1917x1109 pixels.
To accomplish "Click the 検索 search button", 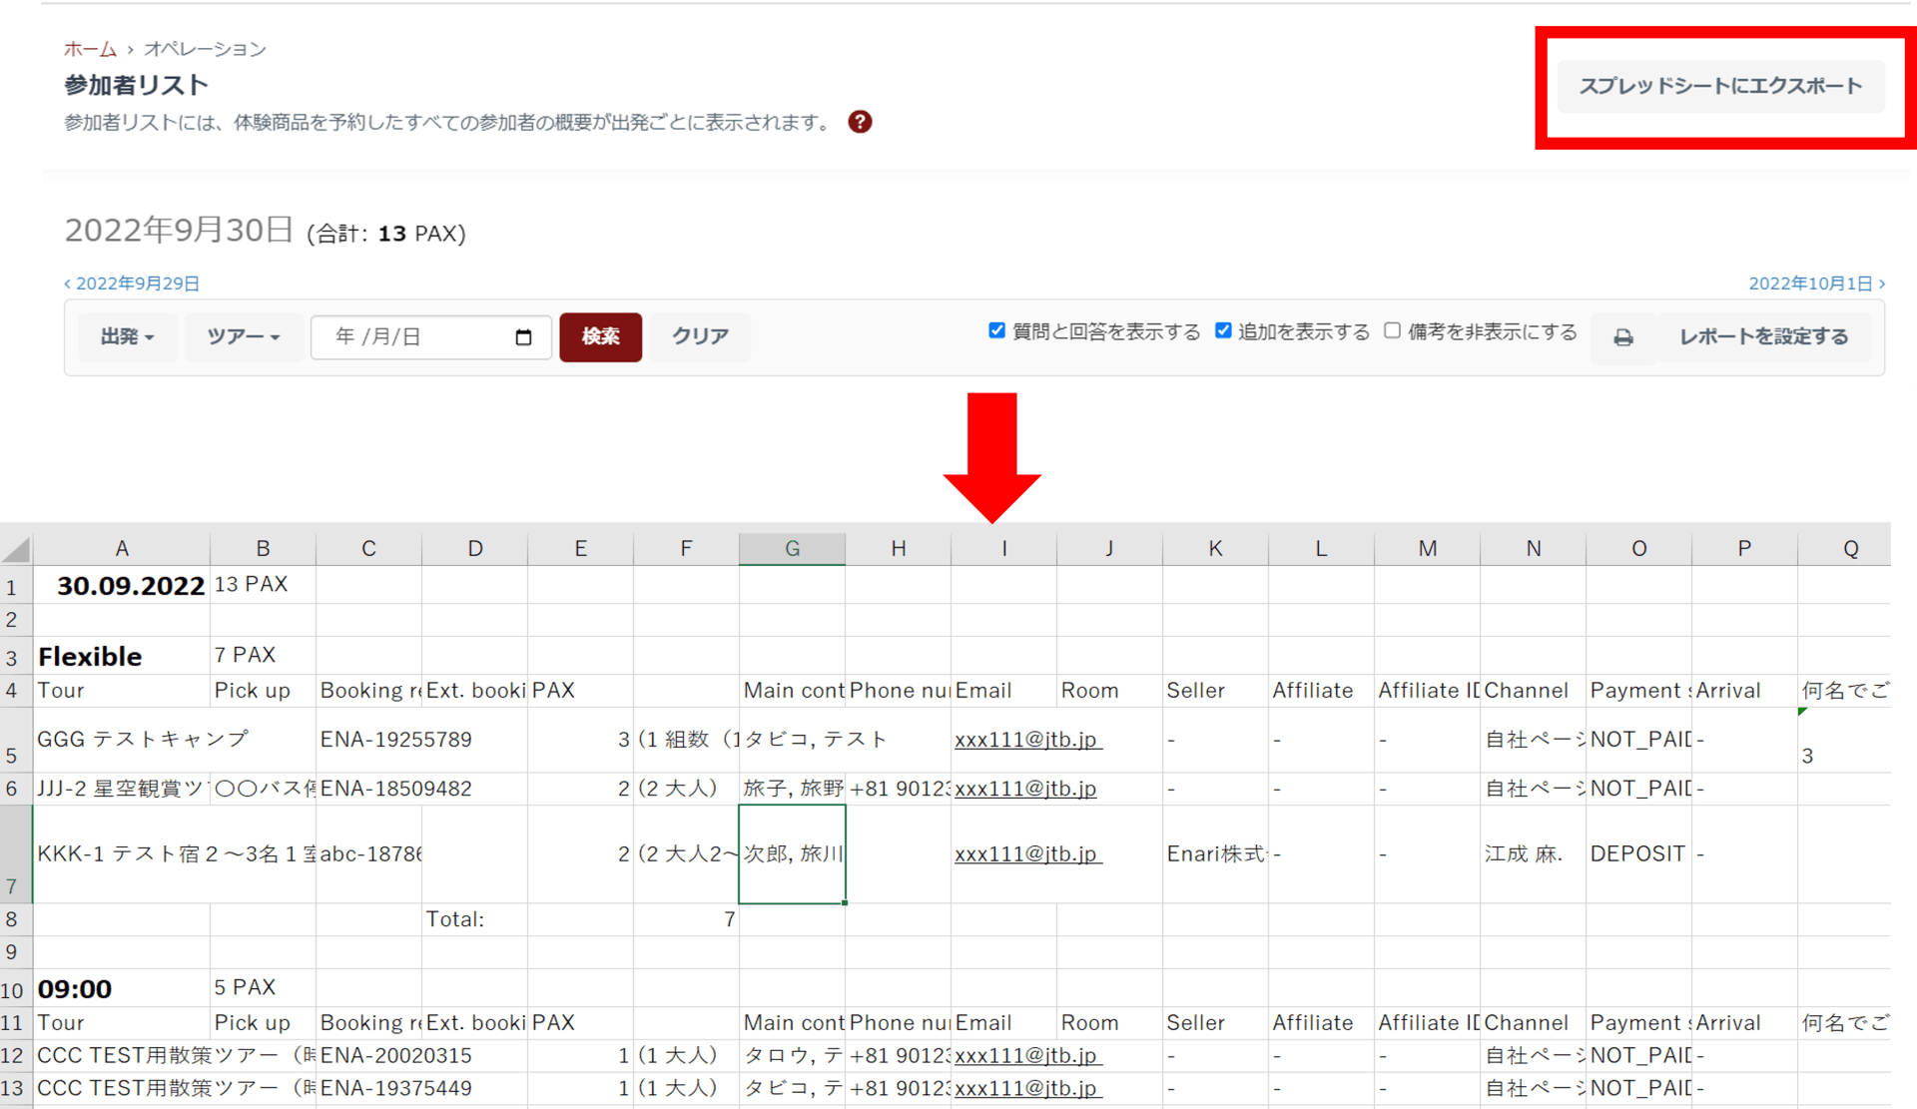I will 600,336.
